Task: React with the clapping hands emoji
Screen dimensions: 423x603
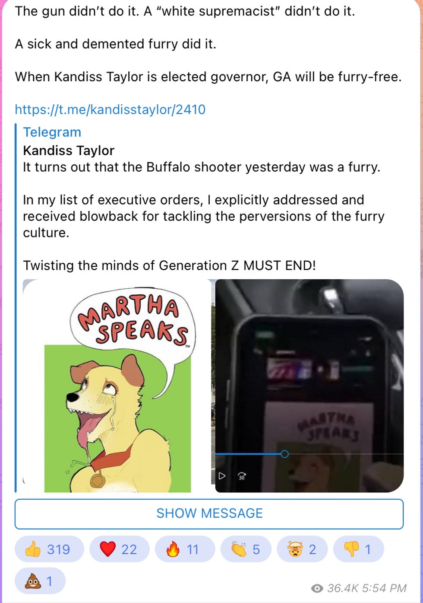Action: coord(246,549)
